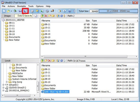Open the Help menu
This screenshot has width=140, height=102.
pos(48,6)
